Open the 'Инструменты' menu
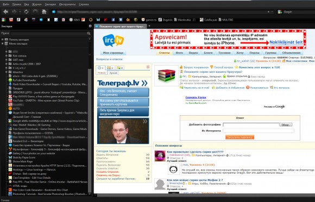Viewport: 315px width, 202px height. (67, 4)
